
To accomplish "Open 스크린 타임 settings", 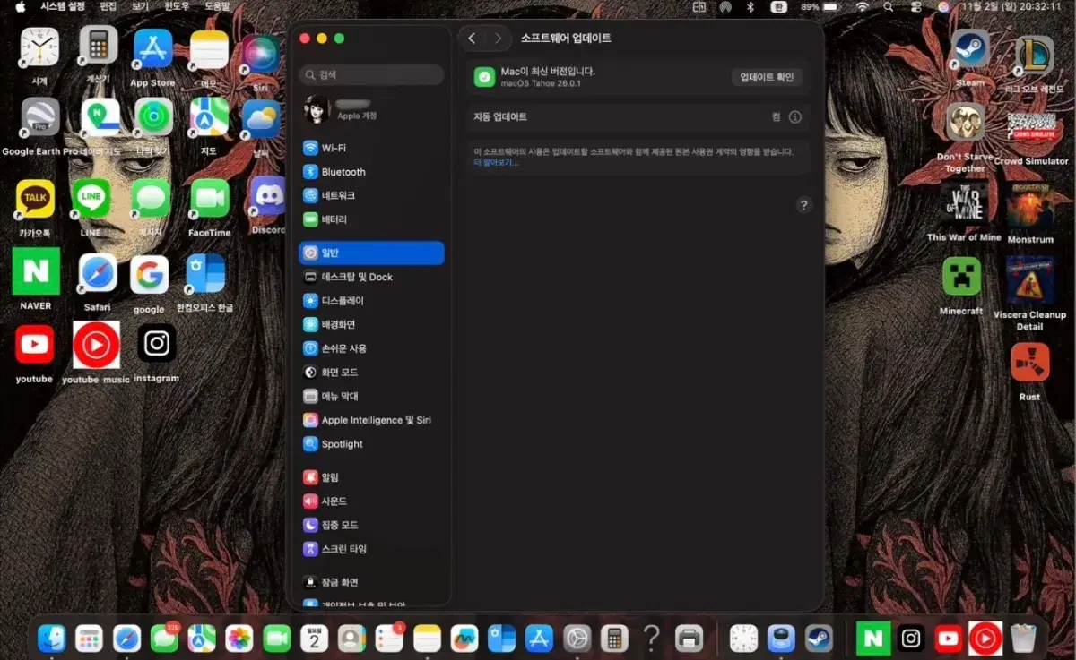I will 371,549.
